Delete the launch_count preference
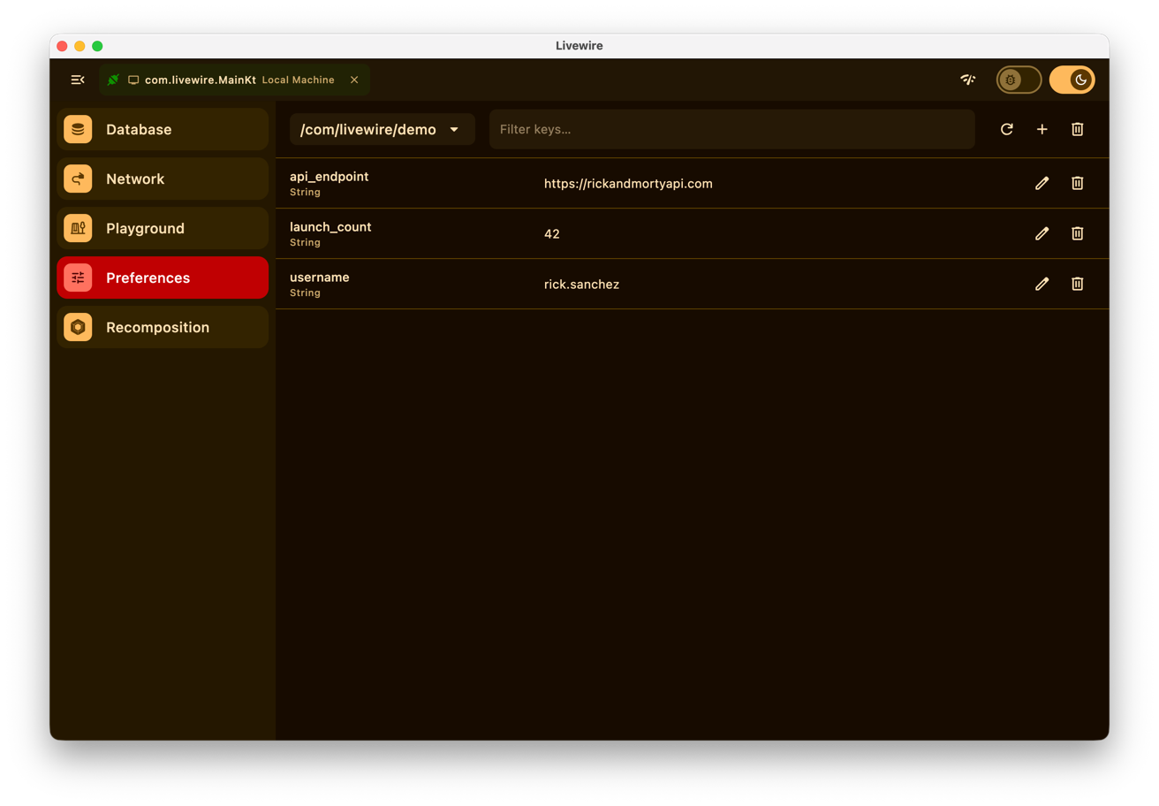The image size is (1159, 806). (1078, 233)
